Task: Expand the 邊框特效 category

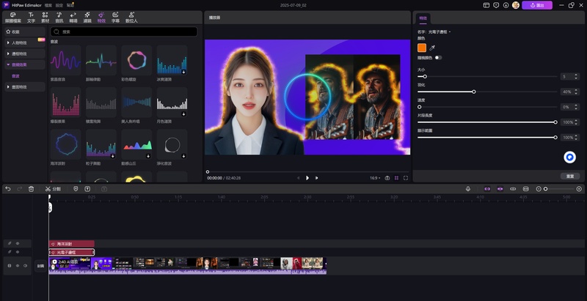Action: tap(25, 53)
